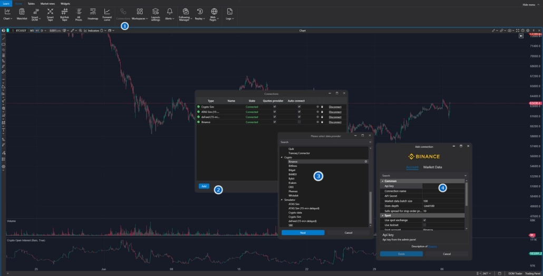Toggle Use spot exchange checkbox

424,220
